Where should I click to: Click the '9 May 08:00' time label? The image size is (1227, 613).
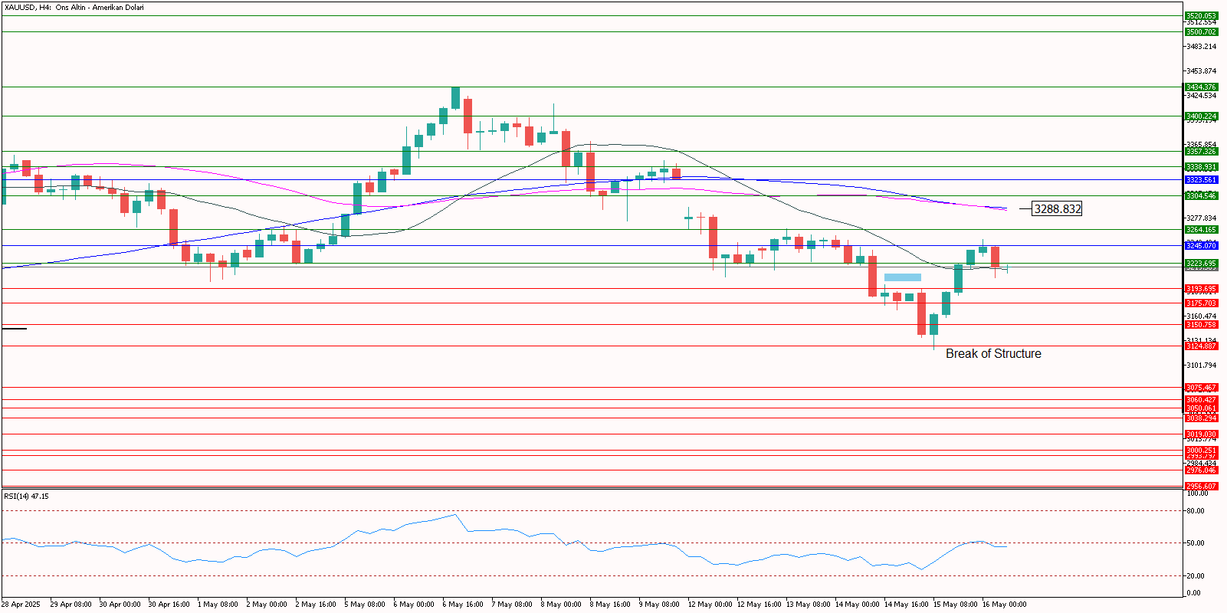(x=659, y=604)
